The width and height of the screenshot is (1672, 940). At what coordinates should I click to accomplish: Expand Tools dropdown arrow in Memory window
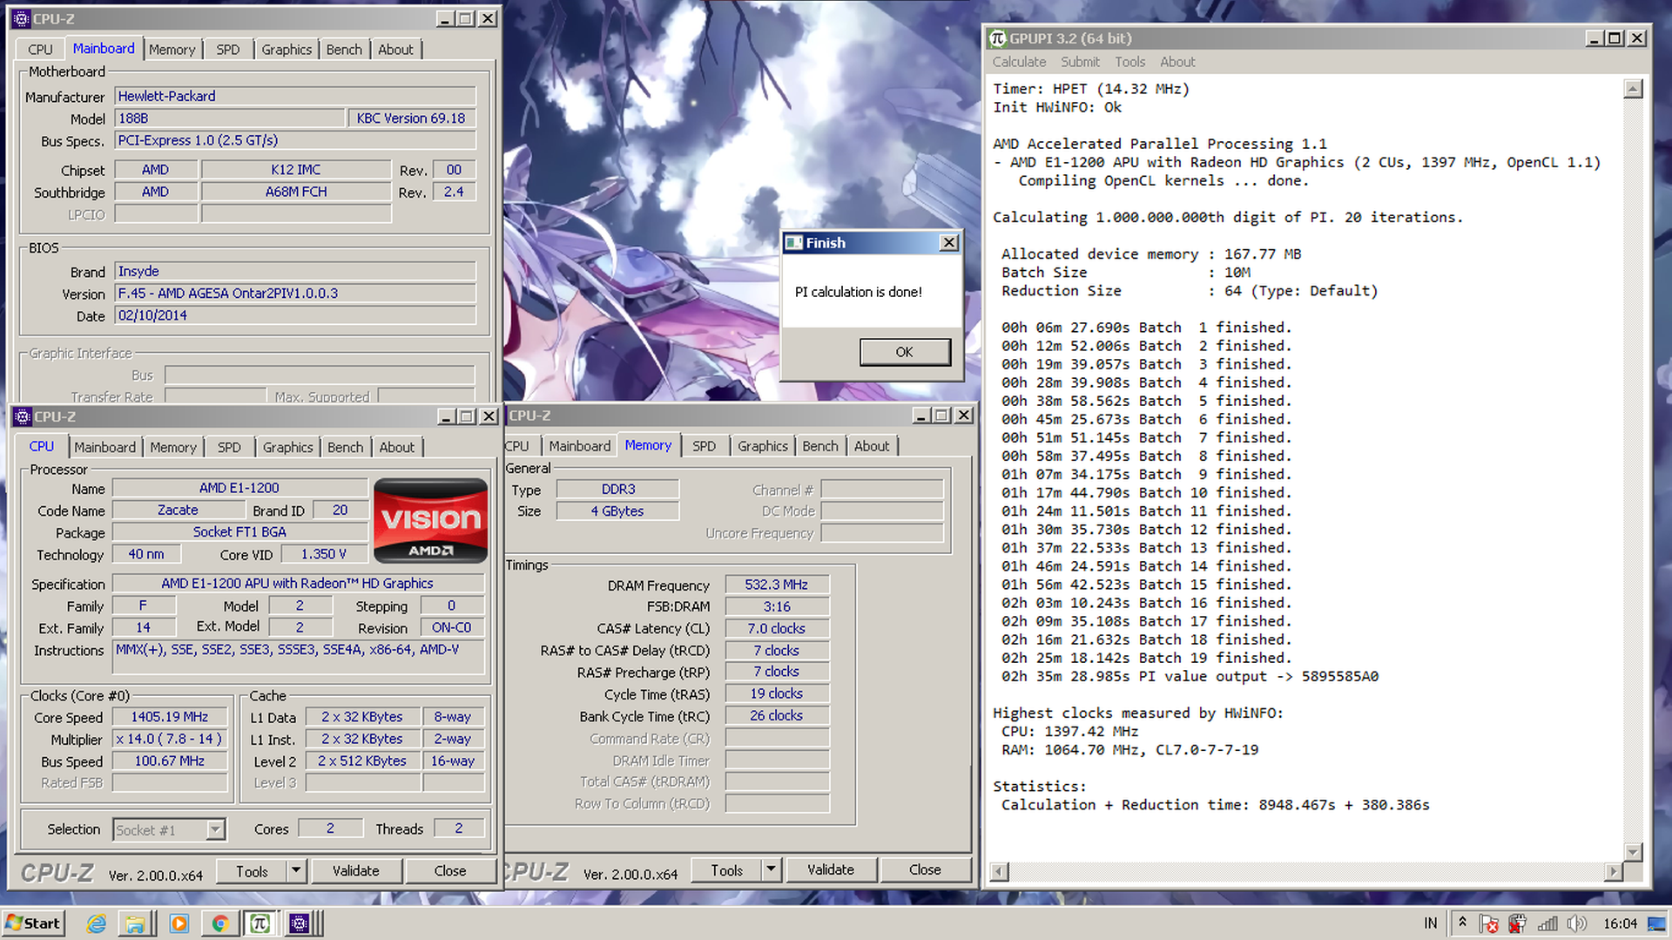coord(771,870)
